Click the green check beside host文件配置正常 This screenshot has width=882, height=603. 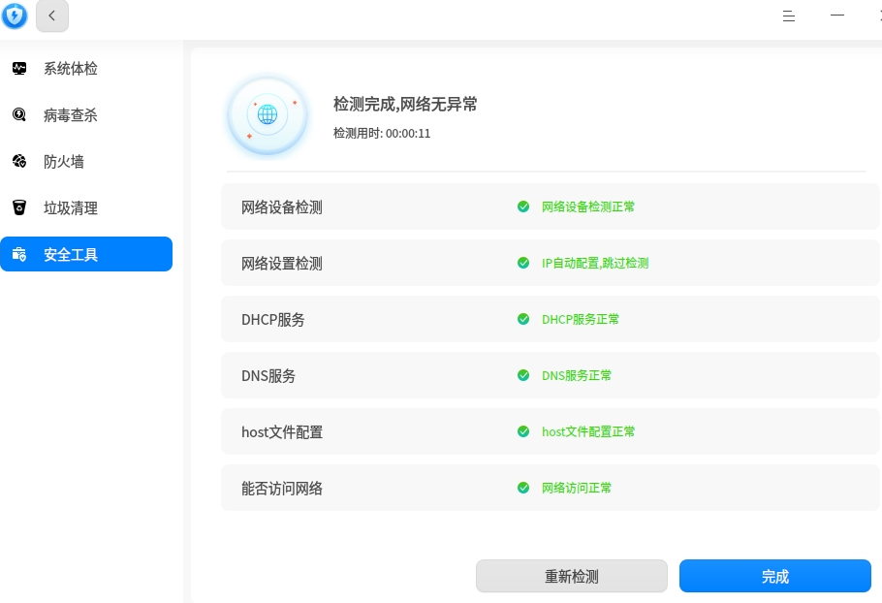523,431
